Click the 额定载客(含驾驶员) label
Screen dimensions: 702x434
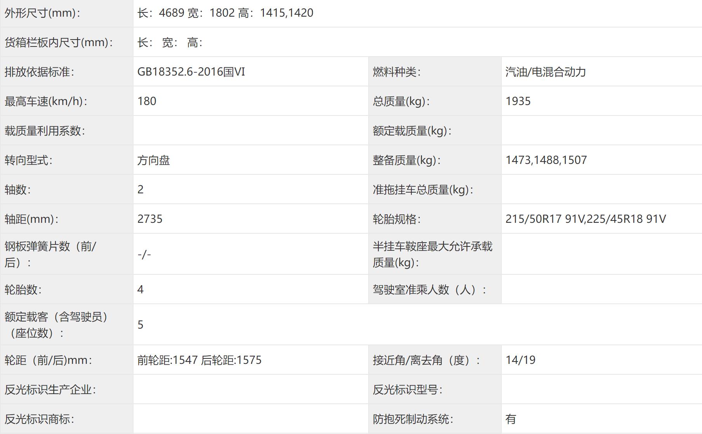[56, 325]
